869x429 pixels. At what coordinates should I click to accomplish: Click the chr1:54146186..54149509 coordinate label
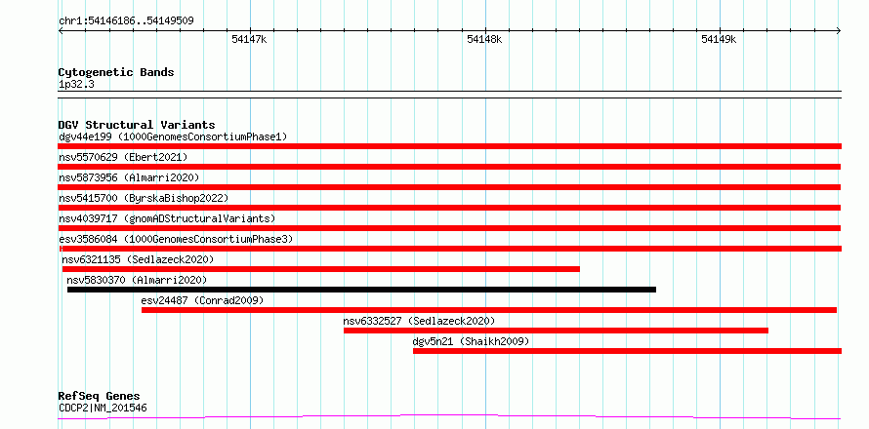tap(126, 21)
